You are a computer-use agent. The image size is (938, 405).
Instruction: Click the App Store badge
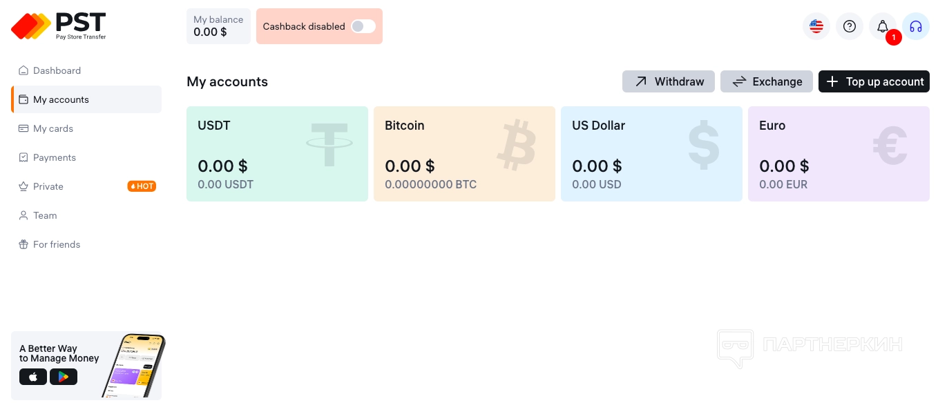tap(33, 377)
